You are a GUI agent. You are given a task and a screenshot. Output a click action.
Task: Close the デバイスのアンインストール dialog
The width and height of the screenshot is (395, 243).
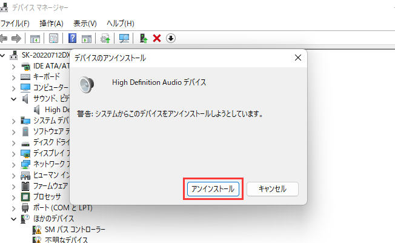[298, 58]
